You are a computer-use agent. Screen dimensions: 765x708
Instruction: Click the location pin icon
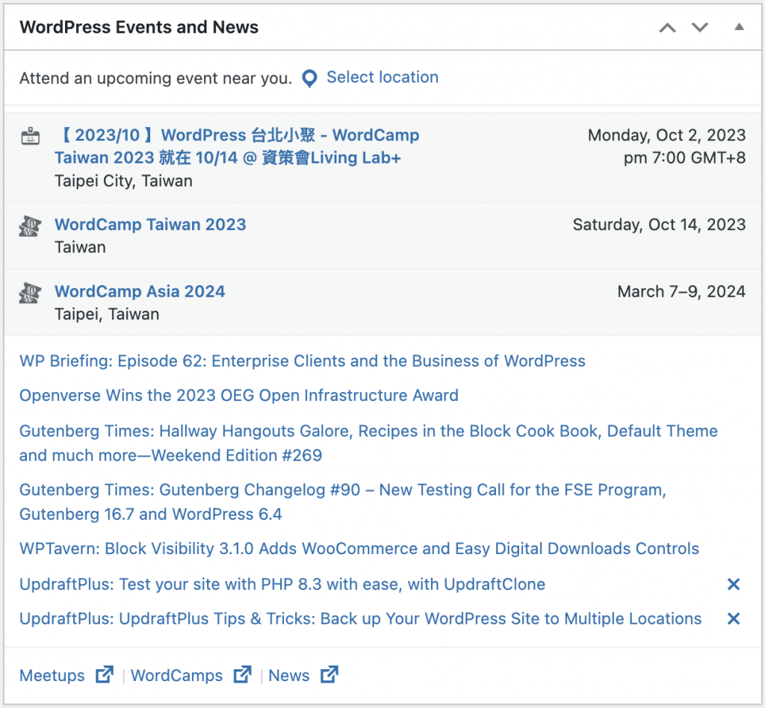[x=309, y=78]
